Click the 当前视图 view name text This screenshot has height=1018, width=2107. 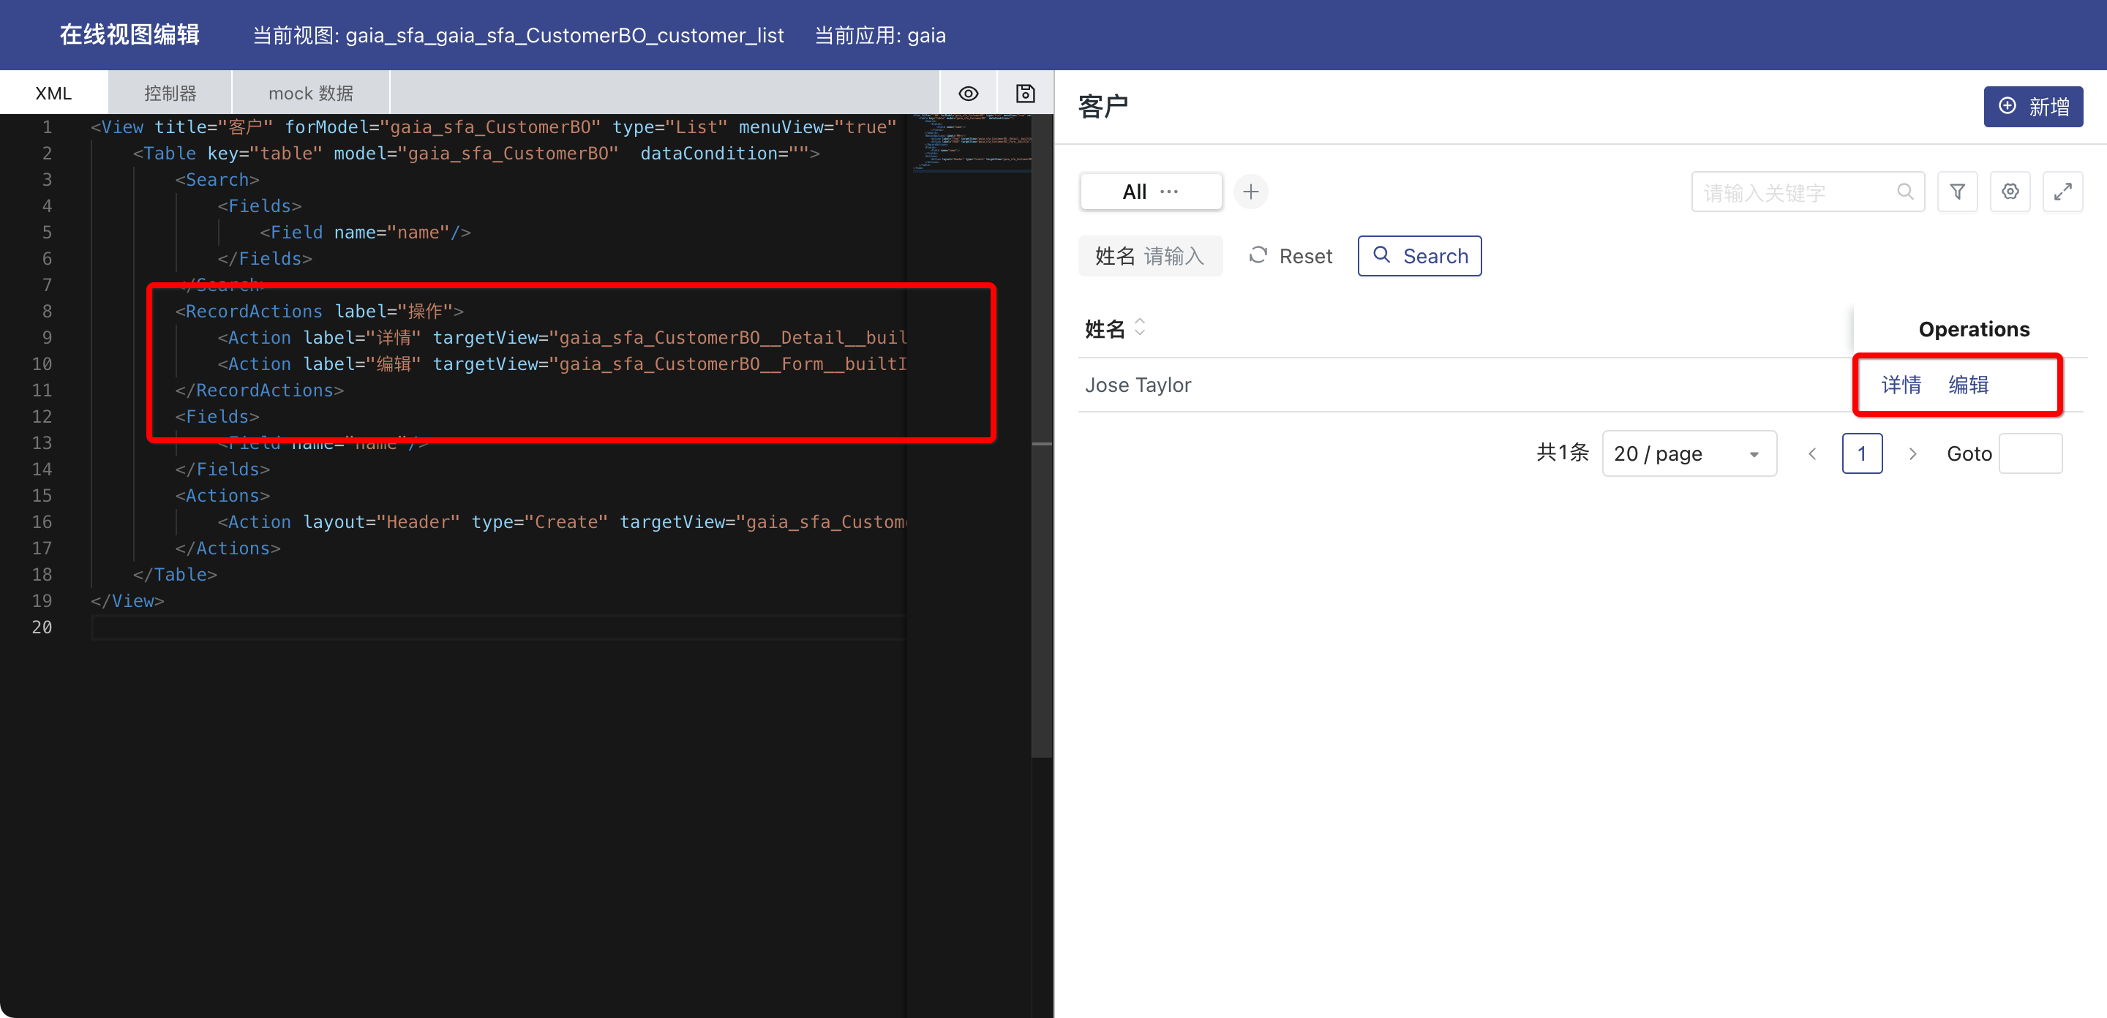(519, 35)
